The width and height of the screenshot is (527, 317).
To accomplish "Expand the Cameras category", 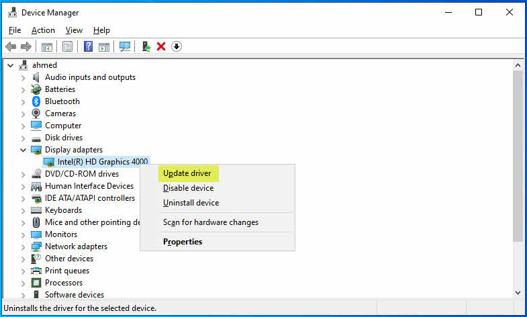I will coord(23,114).
